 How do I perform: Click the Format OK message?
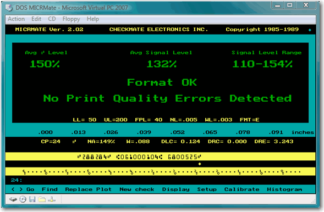162,82
